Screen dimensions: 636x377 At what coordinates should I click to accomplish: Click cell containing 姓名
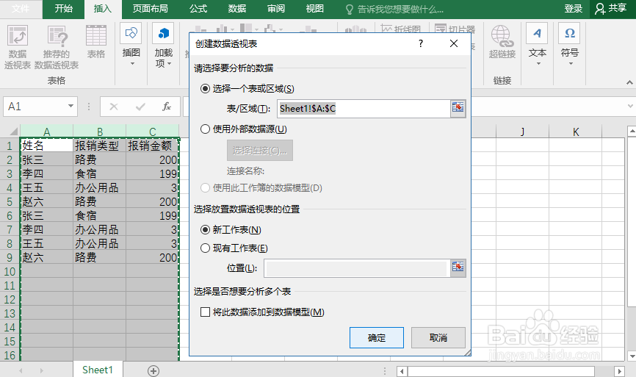[47, 146]
